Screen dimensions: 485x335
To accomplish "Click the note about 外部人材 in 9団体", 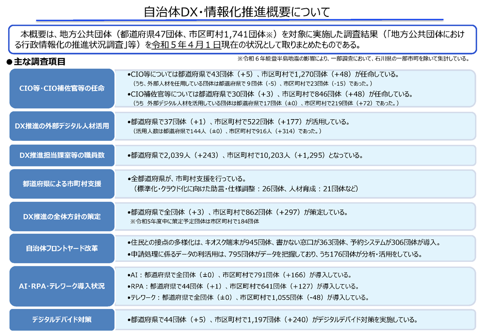I will point(252,84).
